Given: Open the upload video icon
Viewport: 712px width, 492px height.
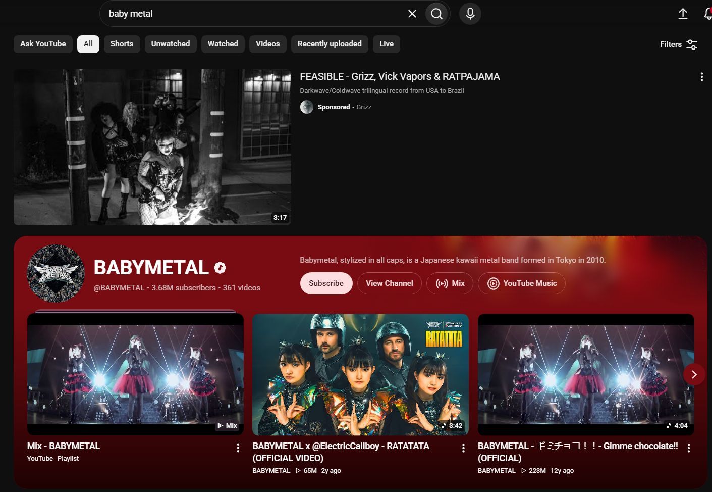Looking at the screenshot, I should [683, 14].
